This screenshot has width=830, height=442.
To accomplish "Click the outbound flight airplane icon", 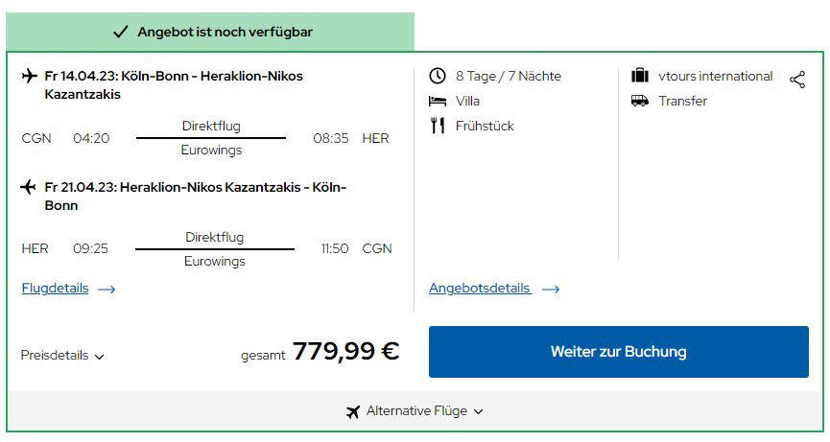I will tap(29, 76).
